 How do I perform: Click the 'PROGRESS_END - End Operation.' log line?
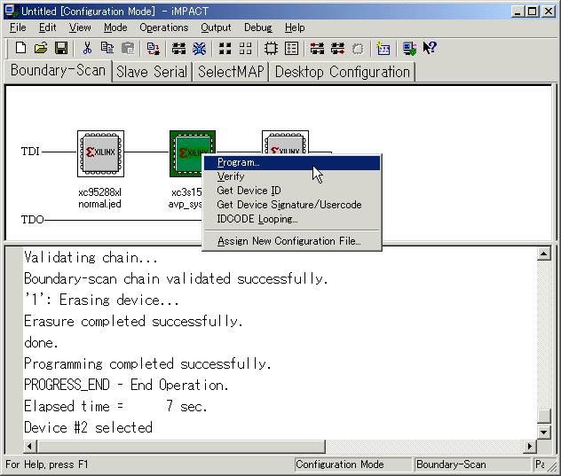pos(126,386)
